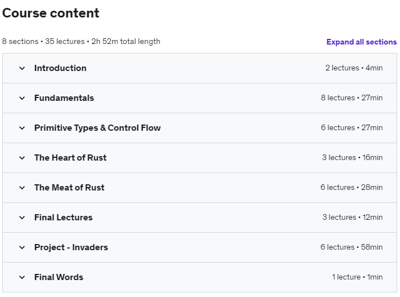Click the chevron icon beside Final Words
This screenshot has width=400, height=297.
click(22, 277)
